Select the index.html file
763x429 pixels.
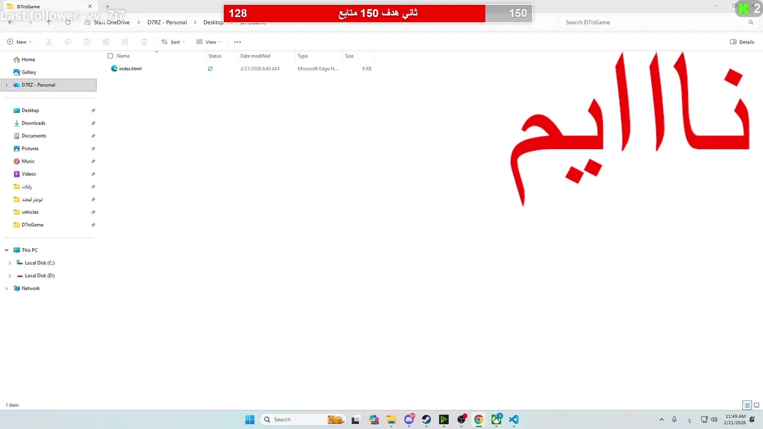130,69
